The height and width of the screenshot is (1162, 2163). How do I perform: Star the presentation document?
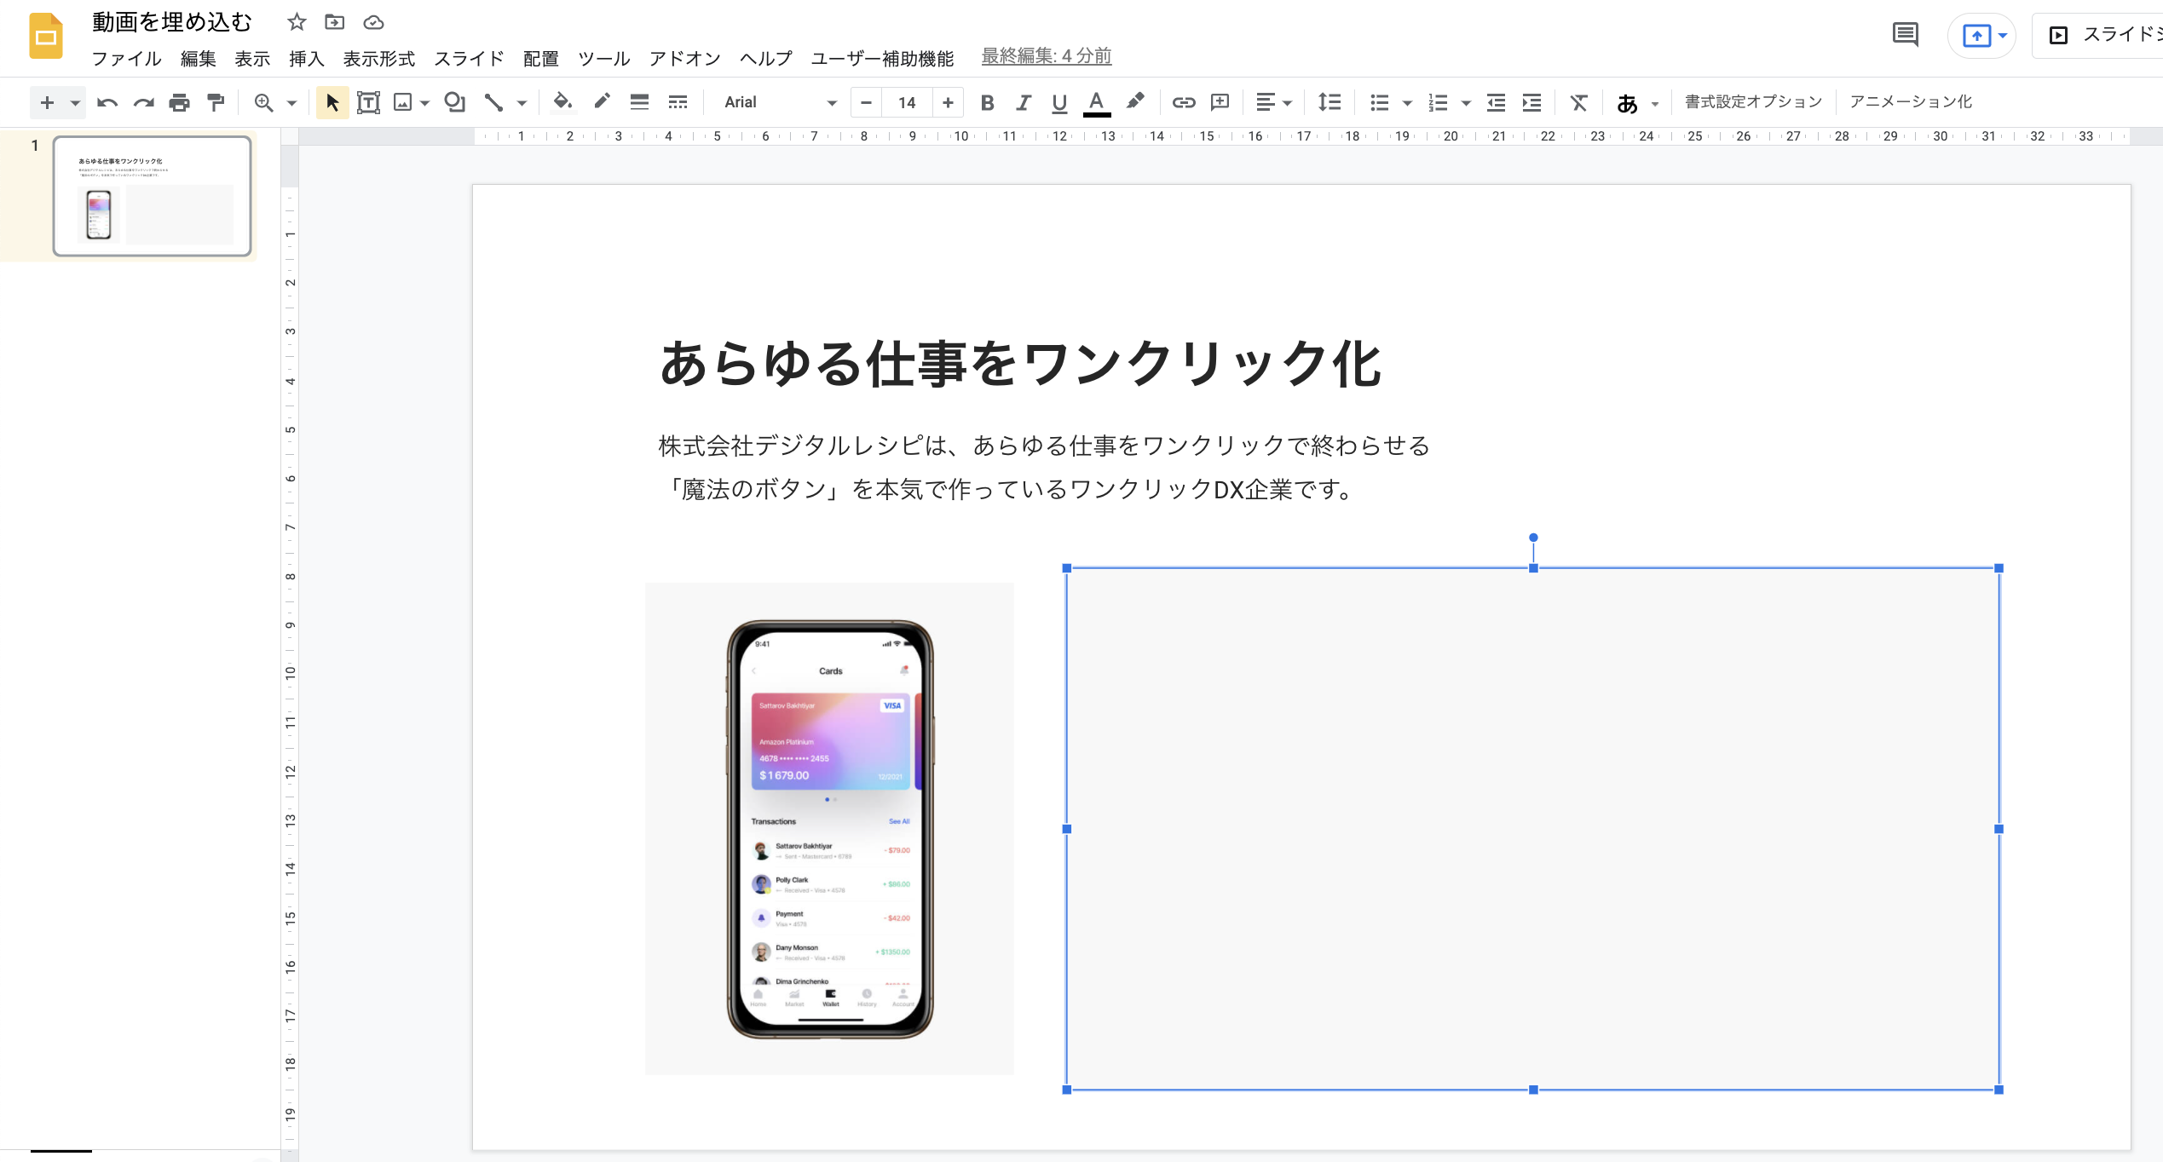pyautogui.click(x=297, y=22)
